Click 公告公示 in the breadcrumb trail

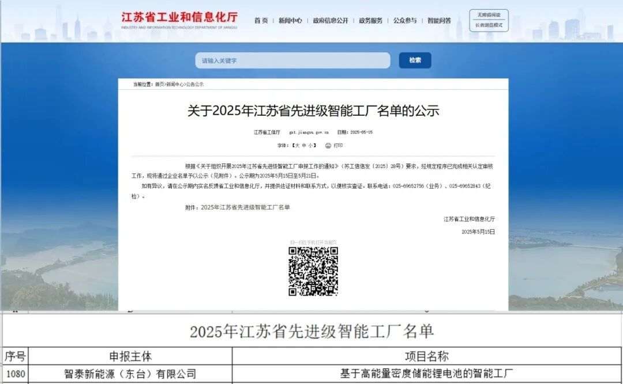coord(197,84)
